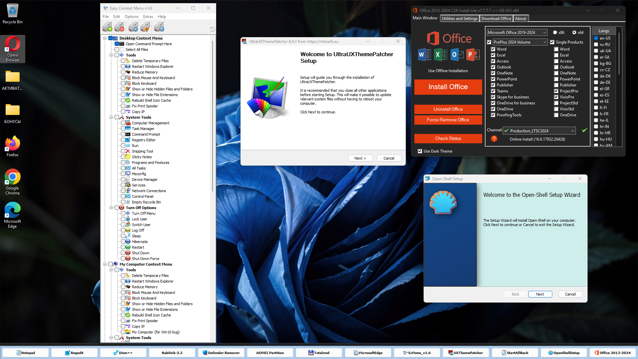
Task: Select the Google Chrome desktop icon
Action: (13, 182)
